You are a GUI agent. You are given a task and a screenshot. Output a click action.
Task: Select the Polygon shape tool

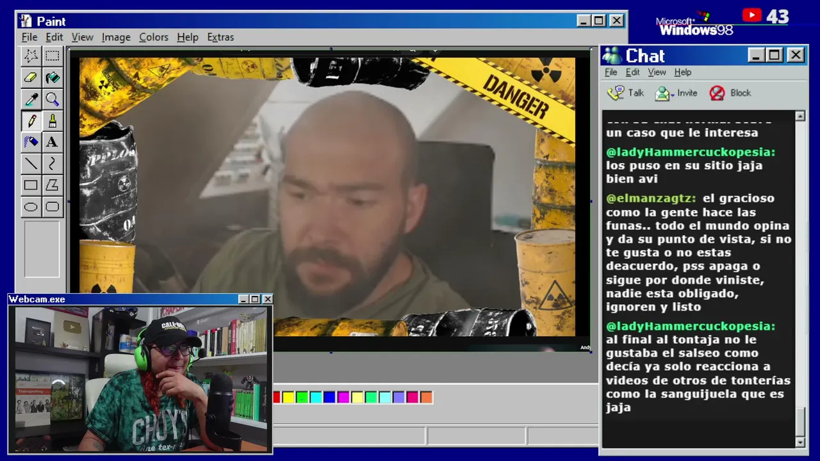coord(53,186)
